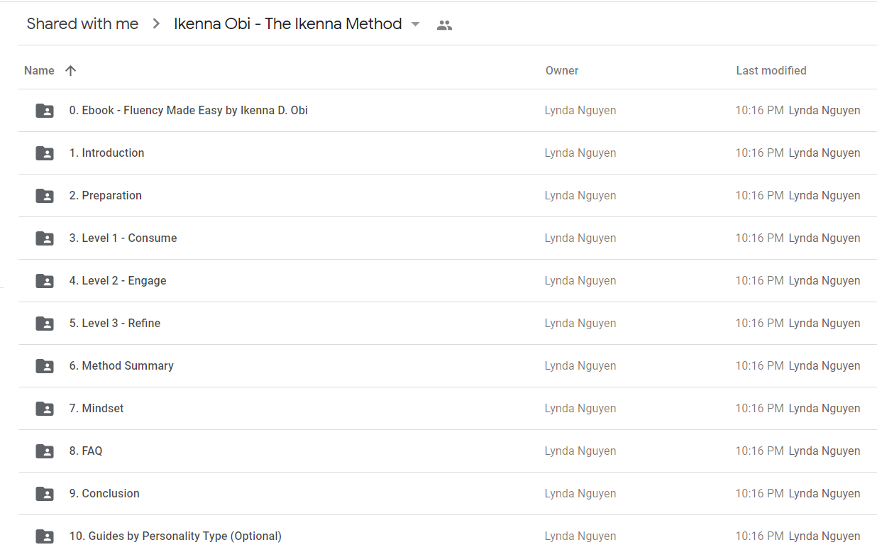The height and width of the screenshot is (557, 877).
Task: Select 10. Guides by Personality Type folder
Action: pyautogui.click(x=448, y=536)
